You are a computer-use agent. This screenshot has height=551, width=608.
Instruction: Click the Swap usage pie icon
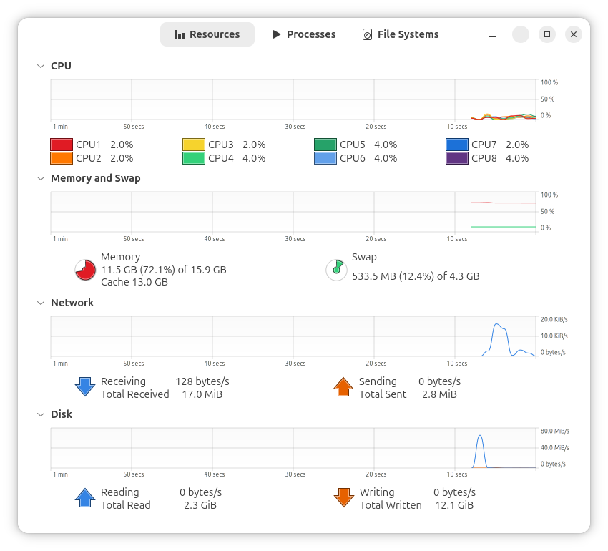(336, 270)
